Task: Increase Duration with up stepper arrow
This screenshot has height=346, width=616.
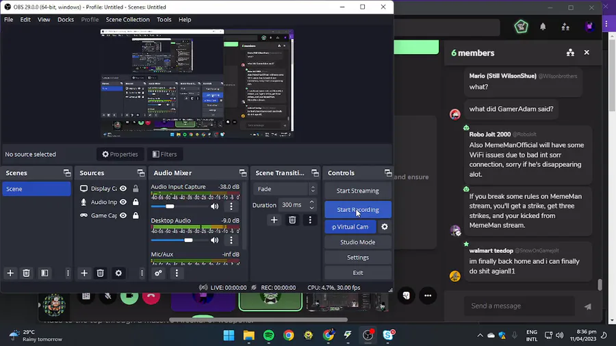Action: [x=311, y=202]
